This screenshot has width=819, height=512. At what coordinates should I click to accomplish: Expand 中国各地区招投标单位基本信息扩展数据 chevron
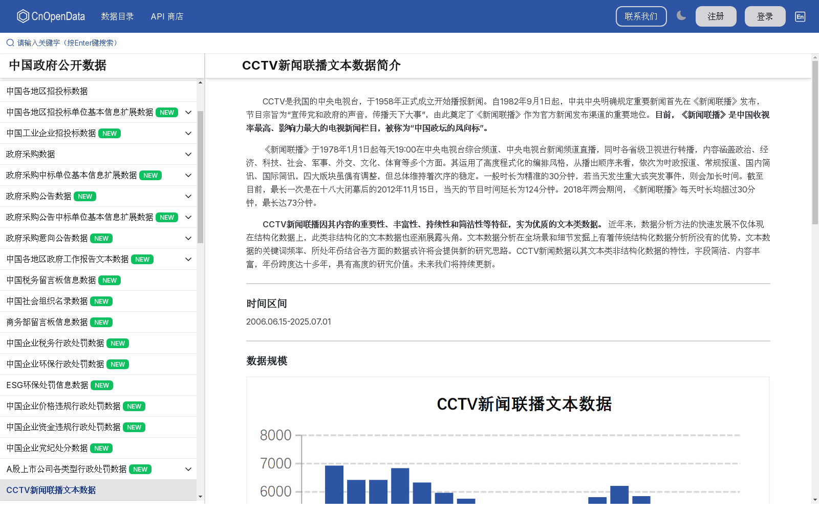[188, 112]
